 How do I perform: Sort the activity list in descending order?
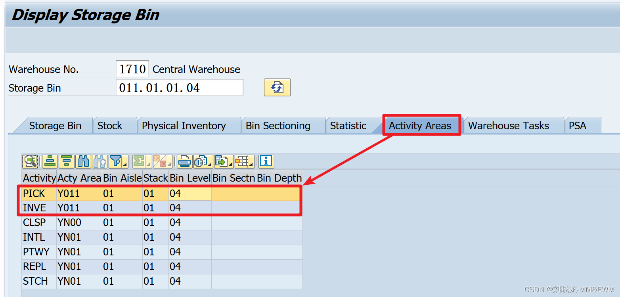(x=67, y=162)
